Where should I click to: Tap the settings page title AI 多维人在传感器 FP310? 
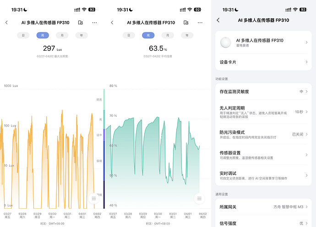click(x=263, y=20)
